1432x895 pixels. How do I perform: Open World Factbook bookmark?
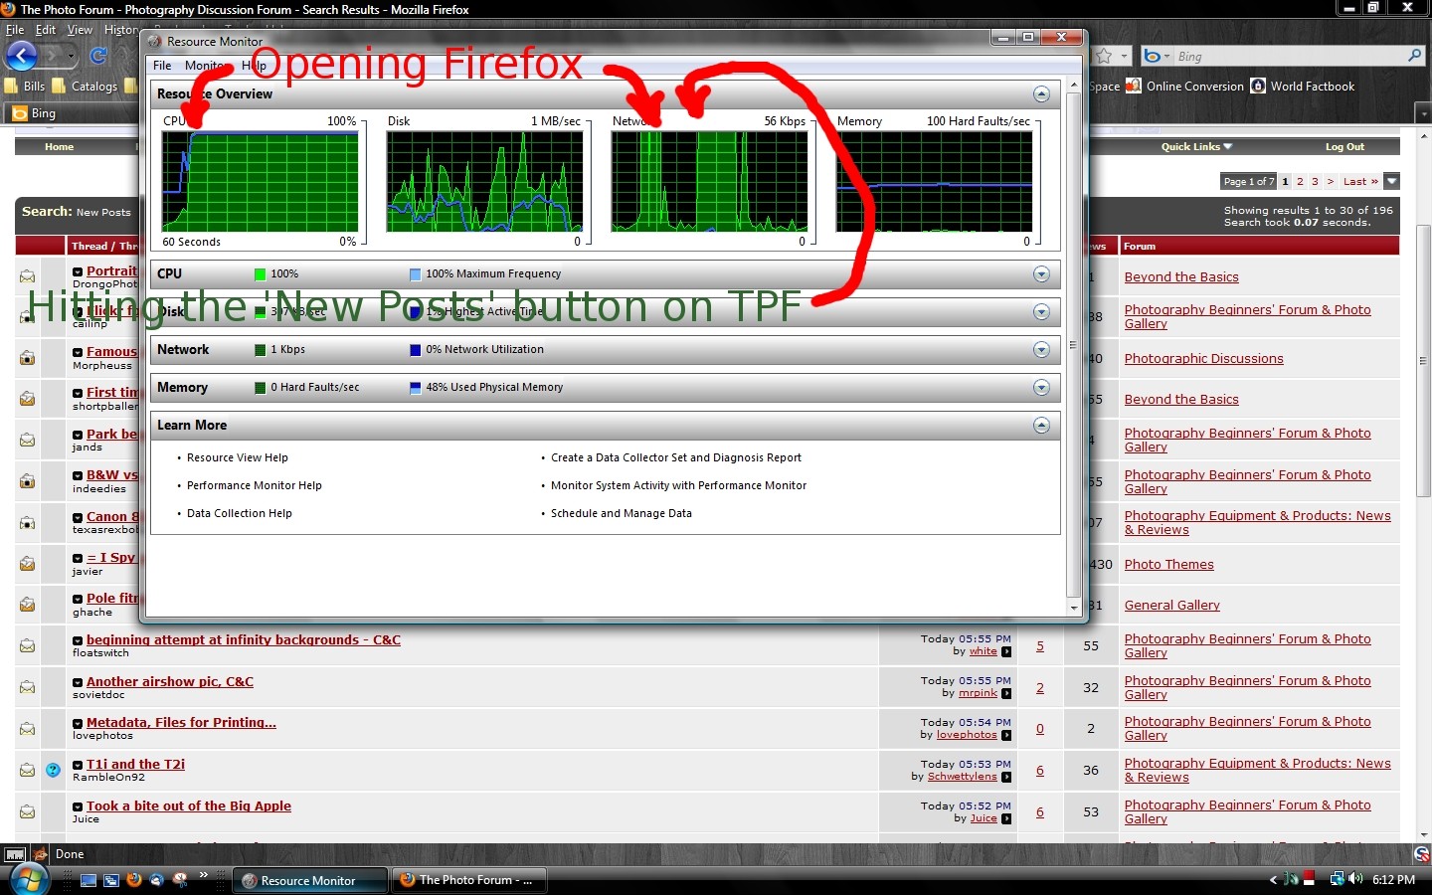coord(1303,87)
